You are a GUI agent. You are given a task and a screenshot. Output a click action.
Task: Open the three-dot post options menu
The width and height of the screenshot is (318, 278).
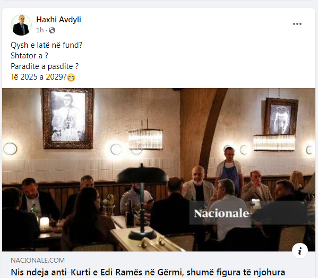[297, 24]
